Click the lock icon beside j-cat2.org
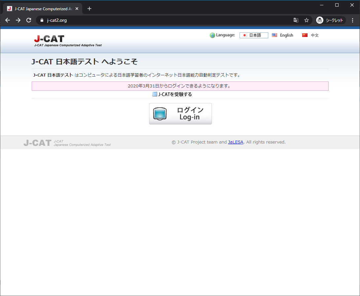This screenshot has height=296, width=360. tap(42, 20)
